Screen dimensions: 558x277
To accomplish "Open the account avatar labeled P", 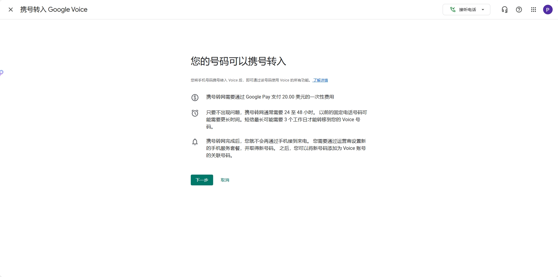I will coord(548,10).
